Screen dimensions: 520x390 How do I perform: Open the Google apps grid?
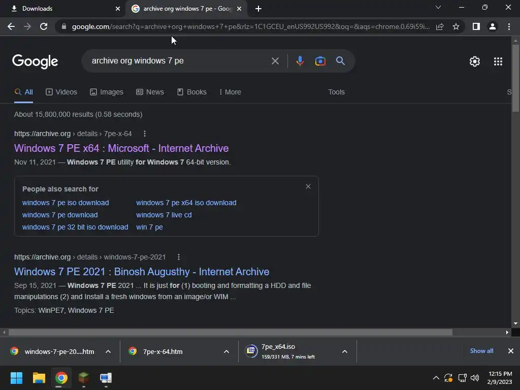[498, 61]
